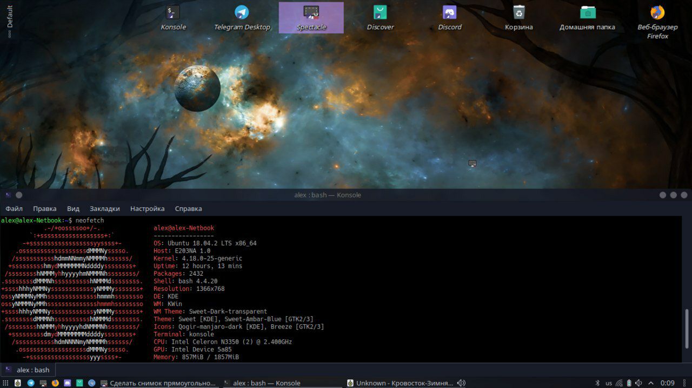Open Discover software center icon
Viewport: 692px width, 388px height.
380,17
